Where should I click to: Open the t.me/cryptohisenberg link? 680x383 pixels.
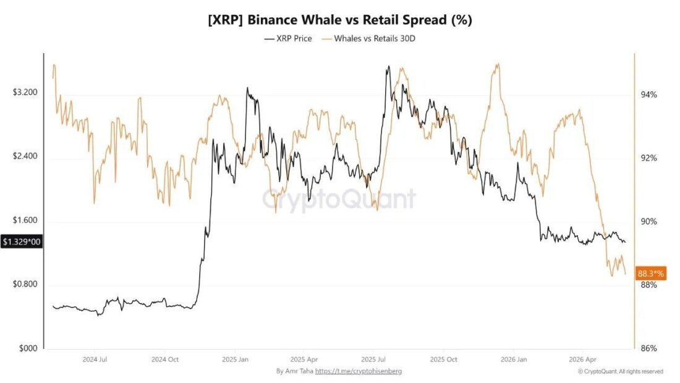[x=358, y=371]
